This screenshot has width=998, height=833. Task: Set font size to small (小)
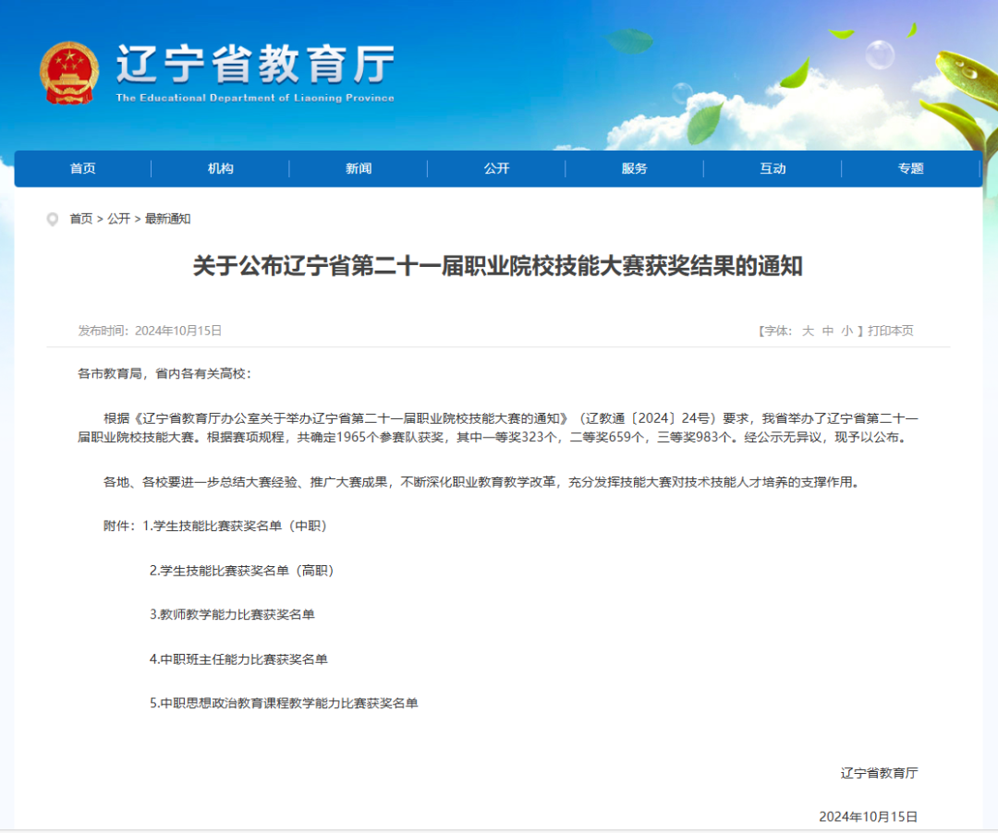[847, 331]
